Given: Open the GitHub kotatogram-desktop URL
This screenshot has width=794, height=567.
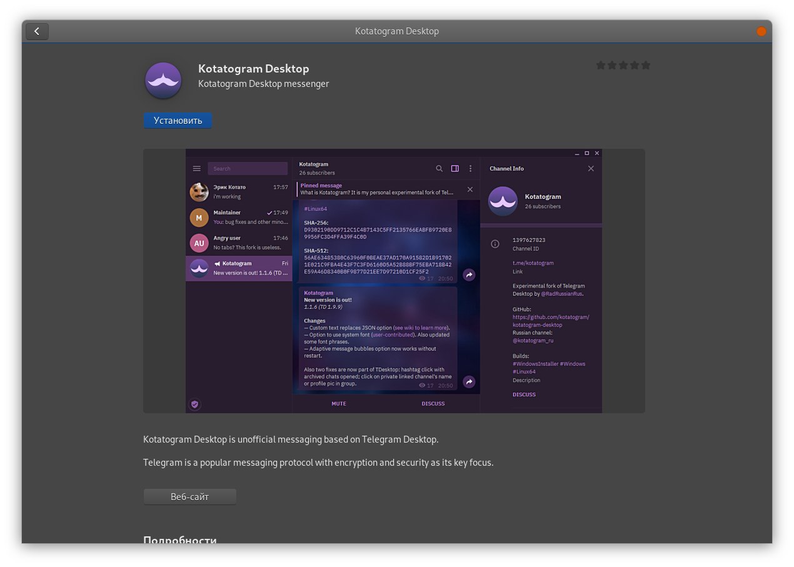Looking at the screenshot, I should pos(551,321).
